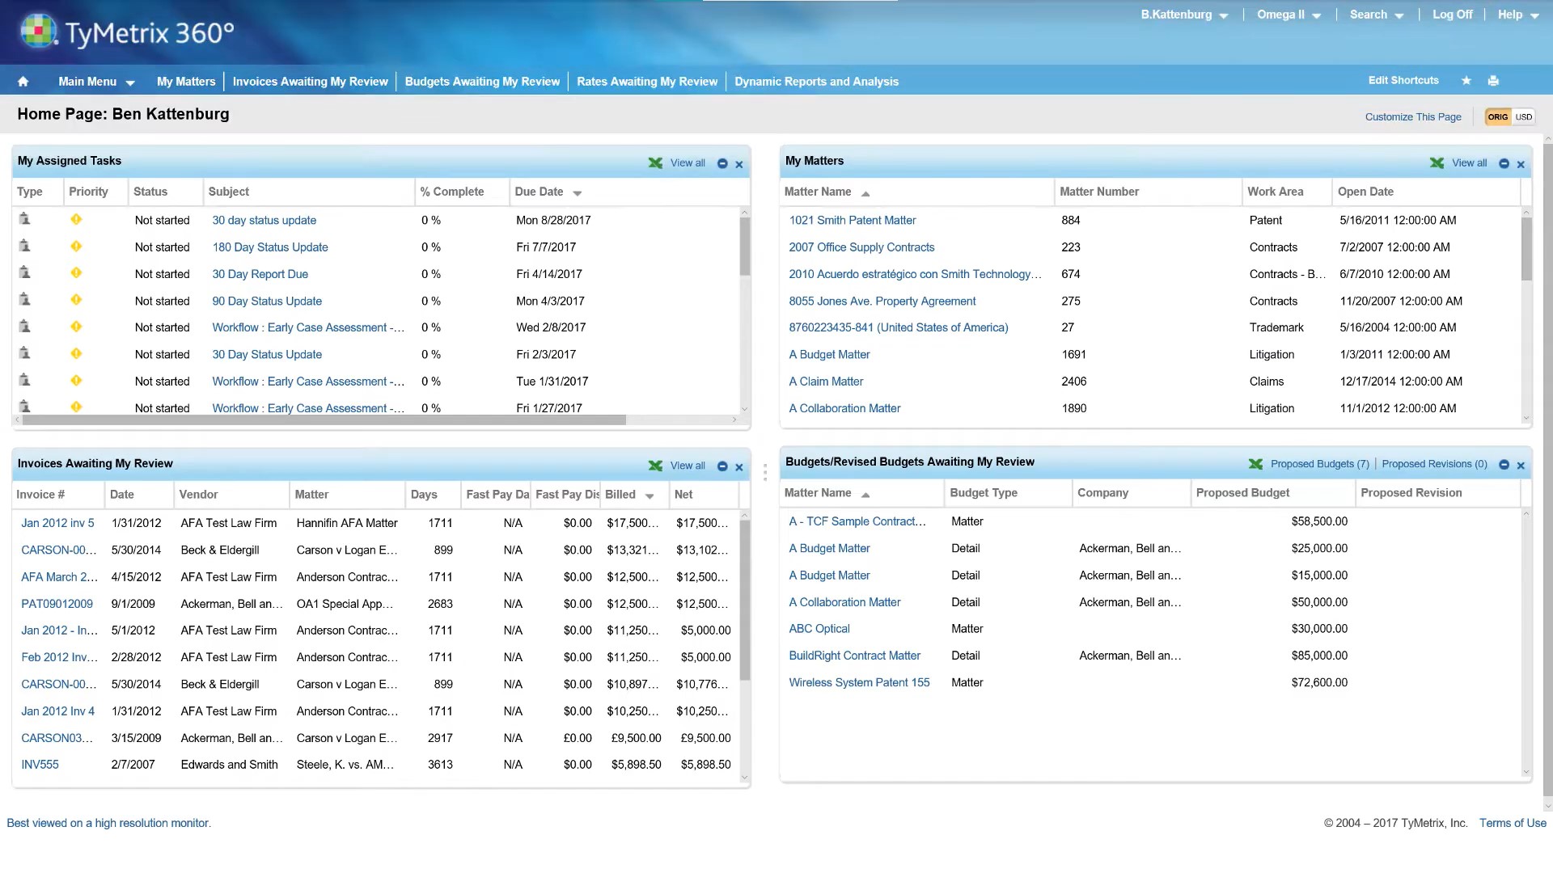Switch currency toggle to ORIG
The width and height of the screenshot is (1553, 873).
(1498, 117)
